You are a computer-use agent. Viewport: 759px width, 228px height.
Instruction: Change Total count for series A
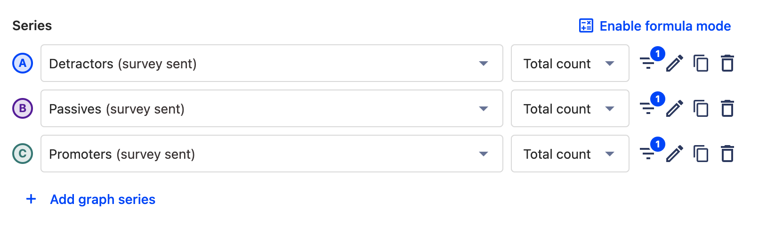click(x=570, y=63)
